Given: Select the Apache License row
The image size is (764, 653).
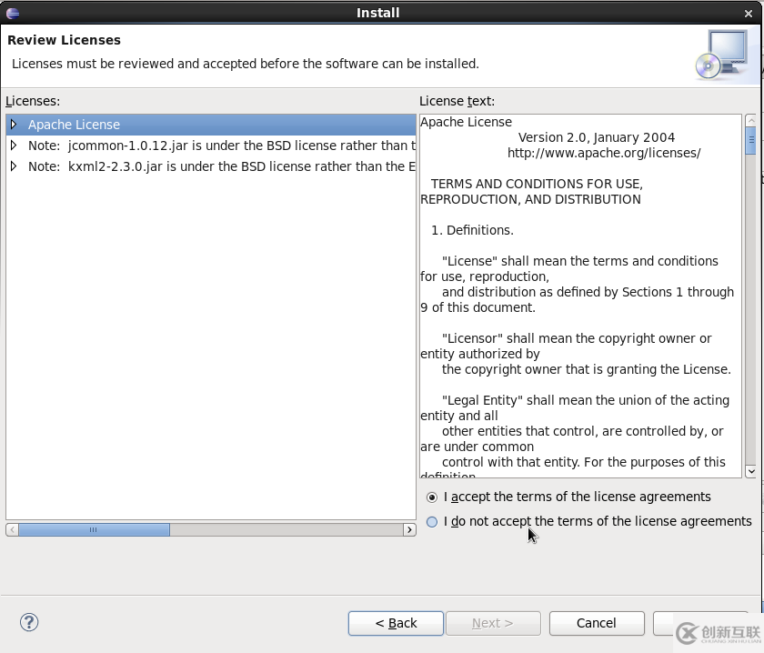Looking at the screenshot, I should pyautogui.click(x=211, y=125).
